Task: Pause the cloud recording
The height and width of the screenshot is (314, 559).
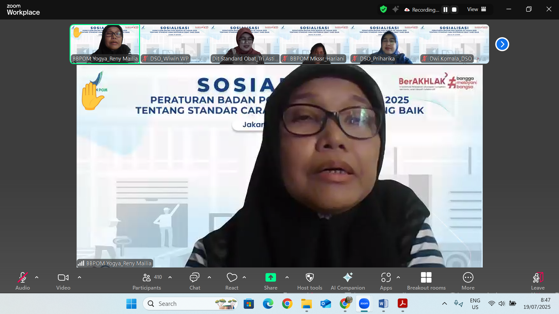Action: 445,10
